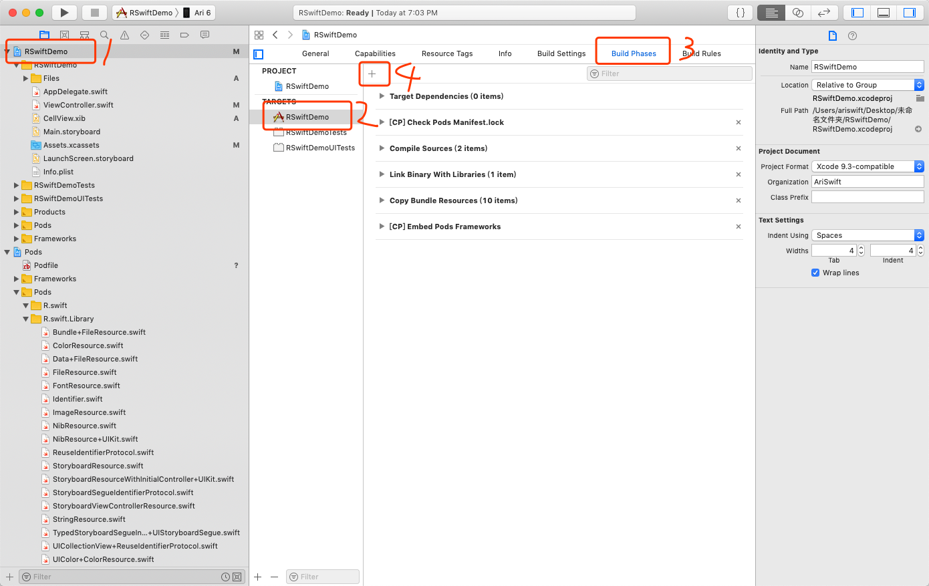Screen dimensions: 929x586
Task: Hide the navigator panel
Action: point(857,13)
